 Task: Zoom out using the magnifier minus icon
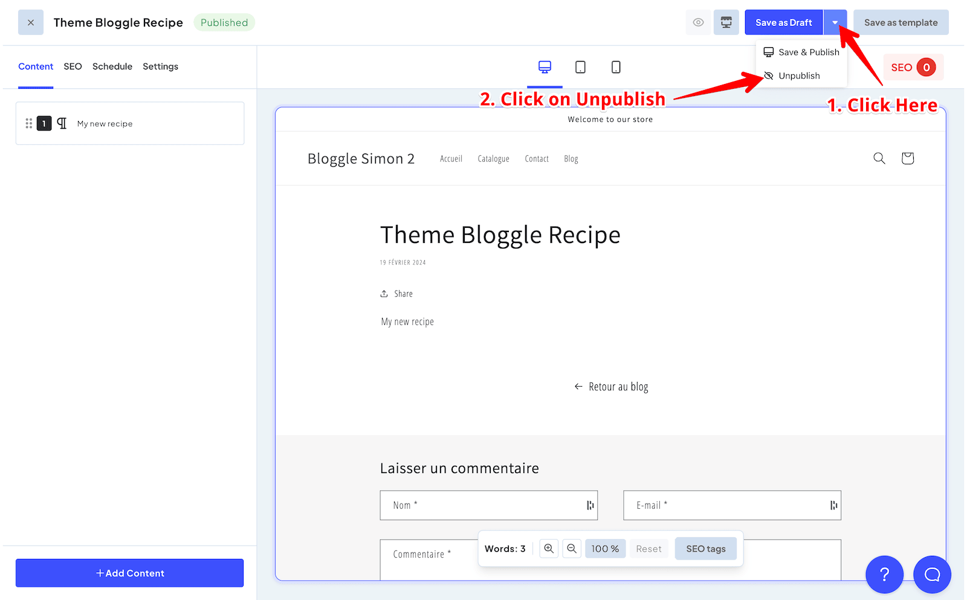(x=571, y=549)
